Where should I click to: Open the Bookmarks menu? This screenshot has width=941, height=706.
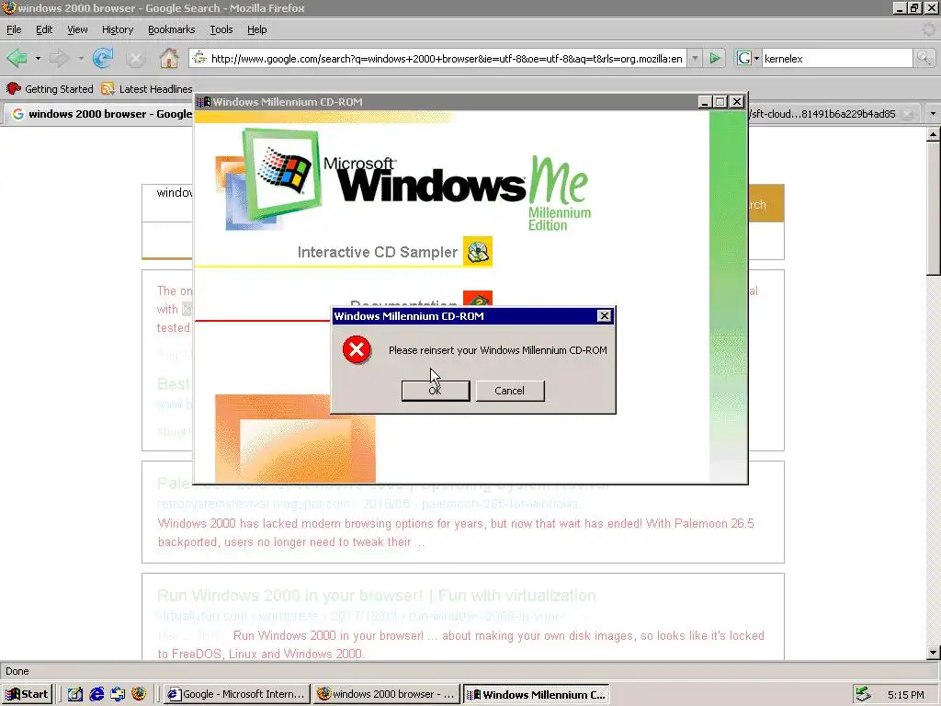pyautogui.click(x=171, y=29)
